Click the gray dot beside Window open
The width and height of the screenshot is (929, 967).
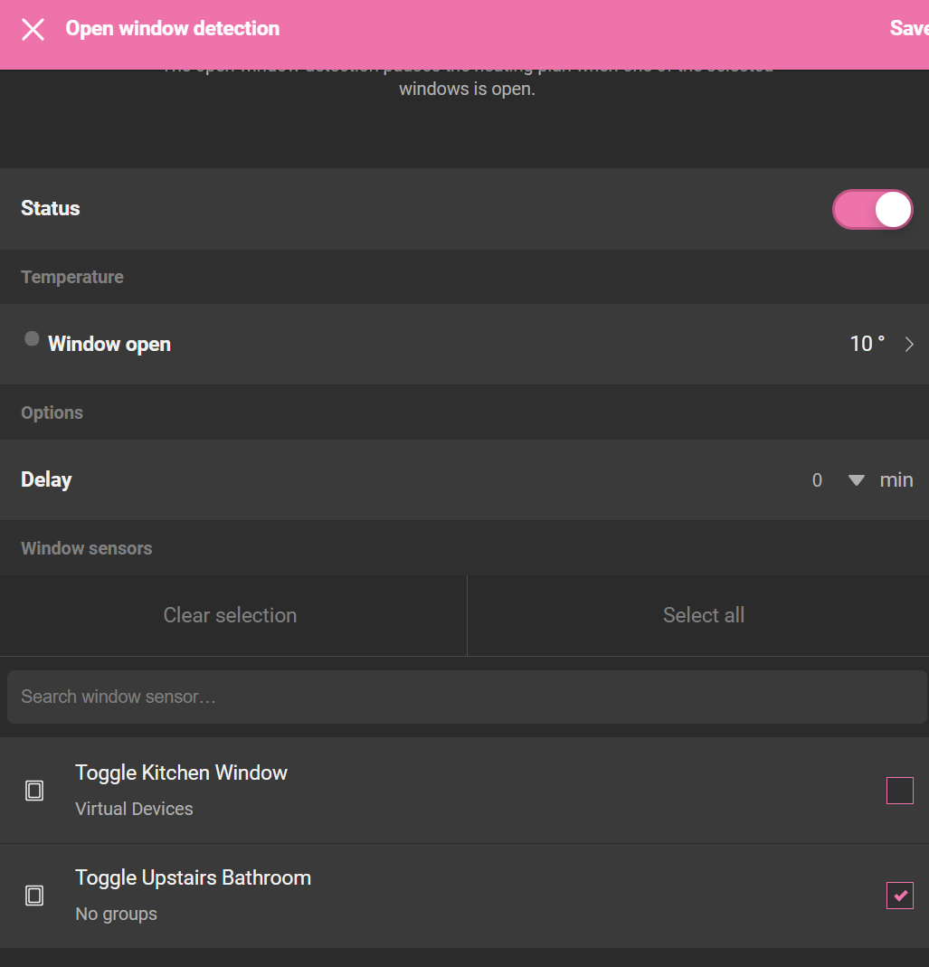pyautogui.click(x=32, y=339)
